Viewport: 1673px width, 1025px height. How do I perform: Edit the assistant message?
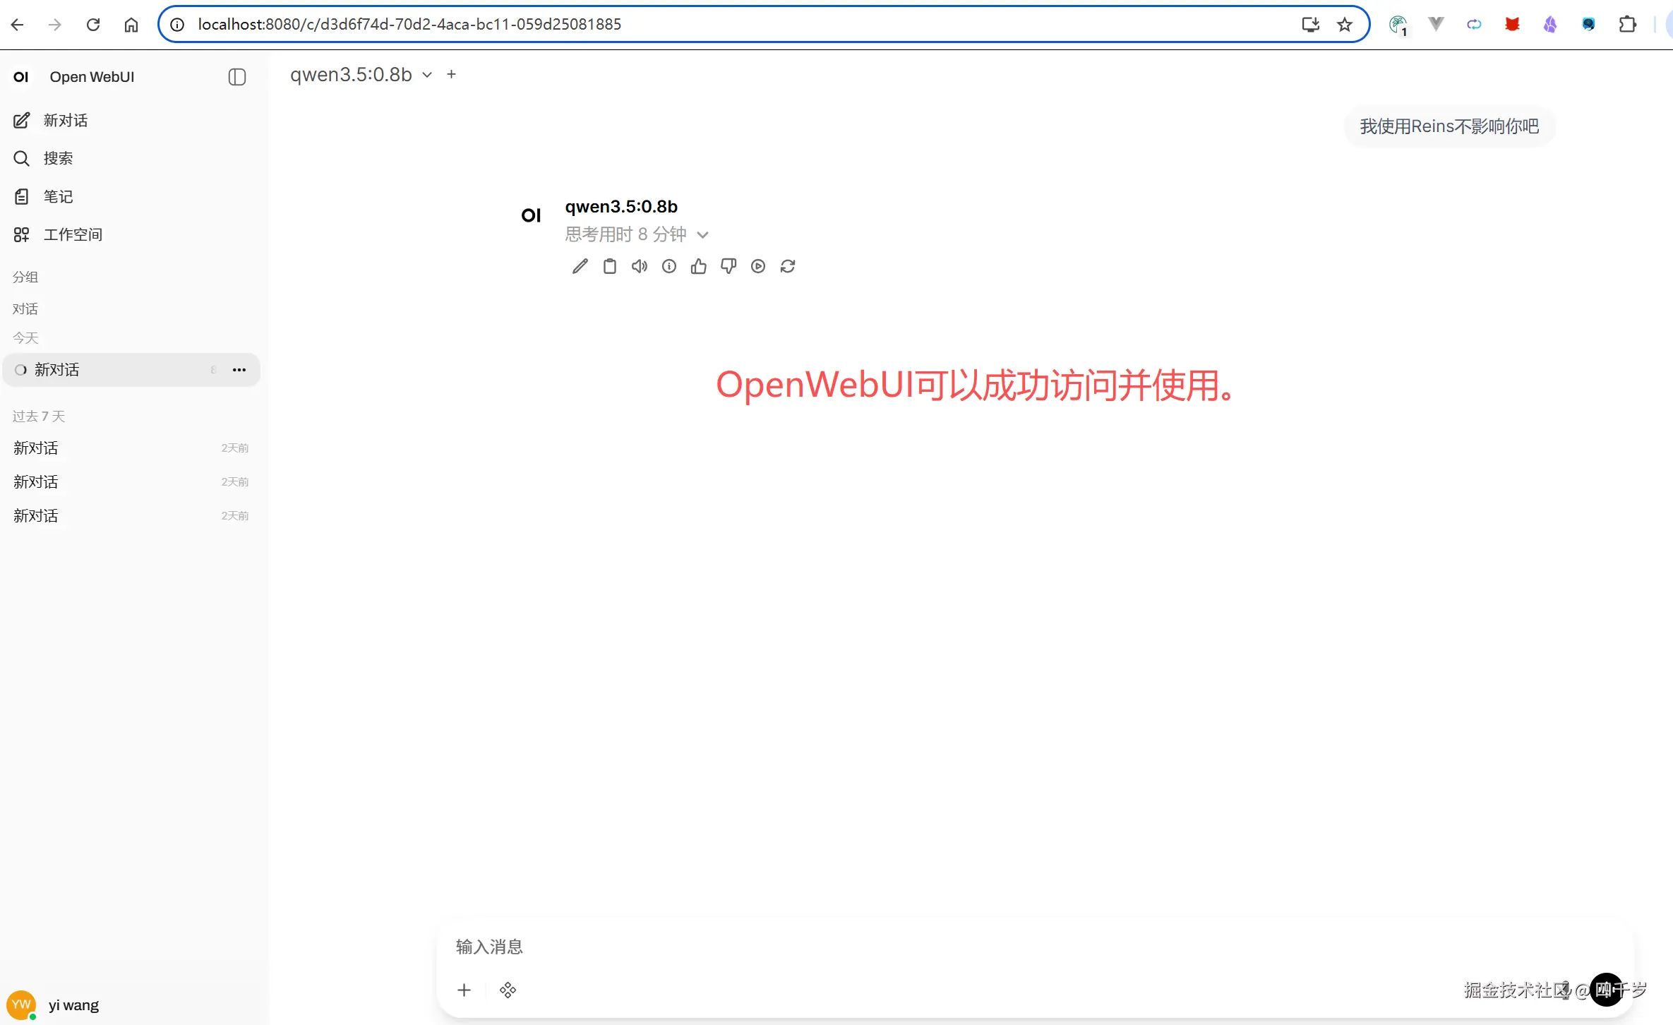tap(580, 266)
